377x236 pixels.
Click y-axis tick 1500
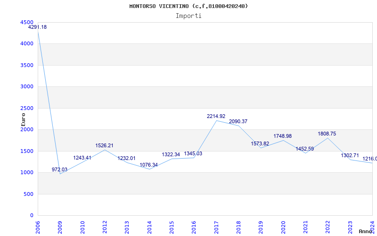[x=27, y=152]
